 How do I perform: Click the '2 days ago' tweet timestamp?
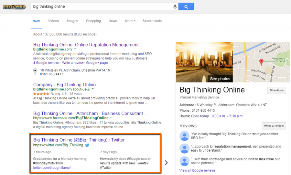[x=108, y=152]
